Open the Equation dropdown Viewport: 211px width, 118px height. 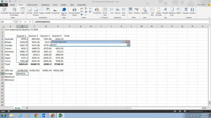point(186,11)
